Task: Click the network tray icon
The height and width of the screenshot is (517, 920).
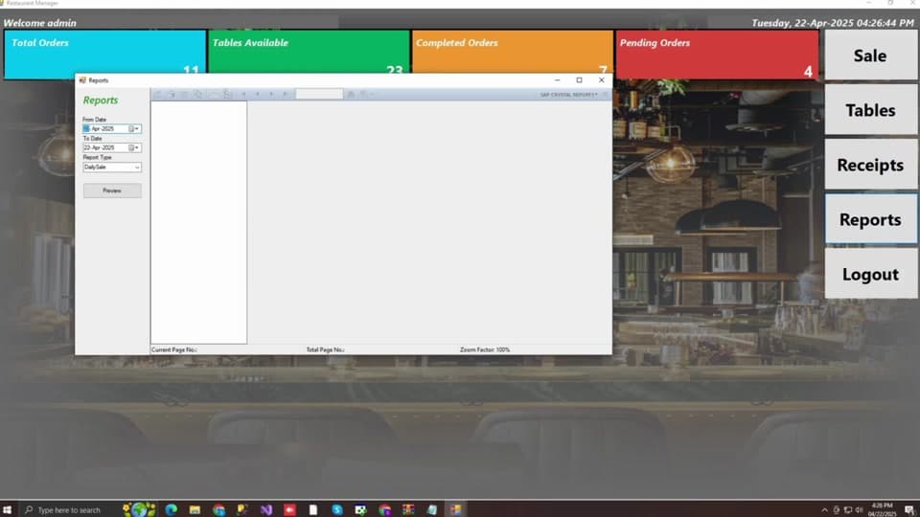Action: (x=848, y=510)
